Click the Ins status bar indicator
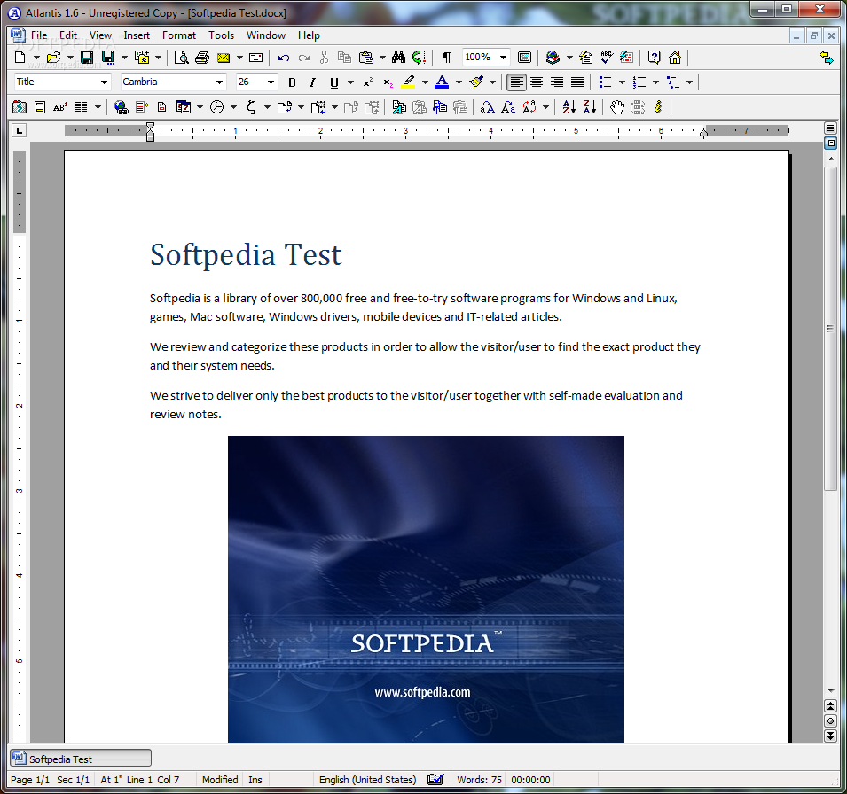Image resolution: width=847 pixels, height=794 pixels. [x=255, y=780]
